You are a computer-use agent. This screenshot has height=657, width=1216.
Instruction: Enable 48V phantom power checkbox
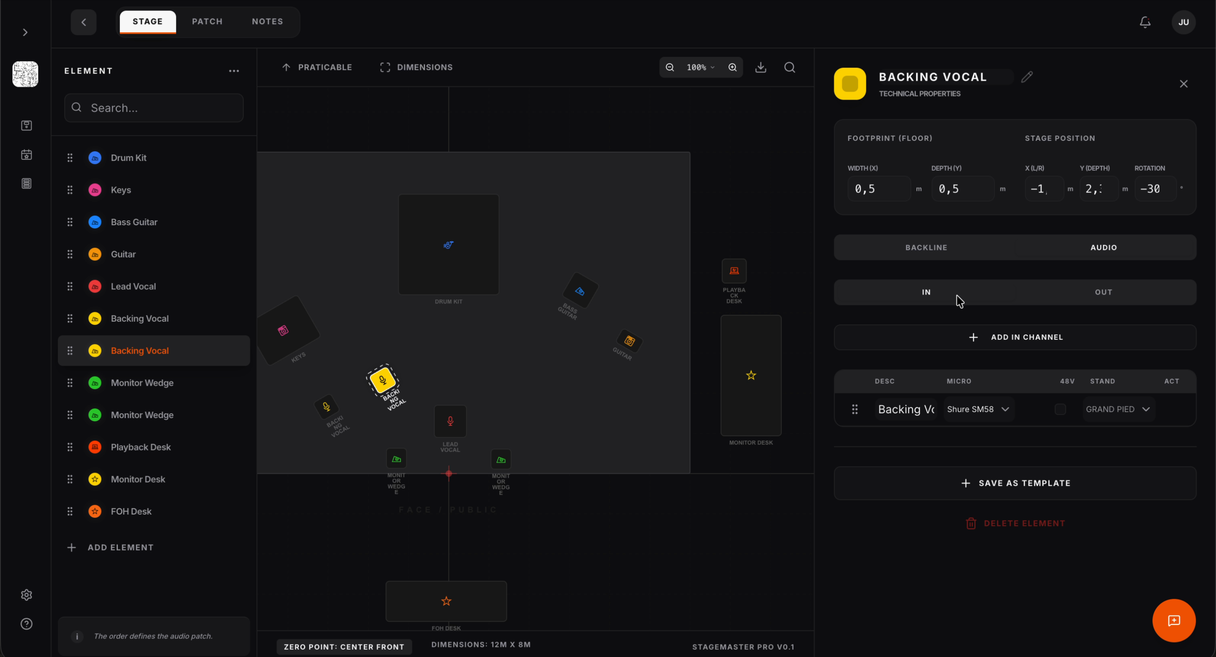coord(1060,409)
